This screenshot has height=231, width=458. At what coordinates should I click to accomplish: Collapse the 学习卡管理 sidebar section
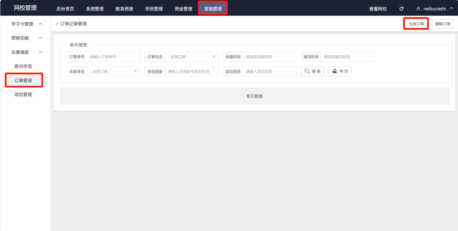[40, 24]
